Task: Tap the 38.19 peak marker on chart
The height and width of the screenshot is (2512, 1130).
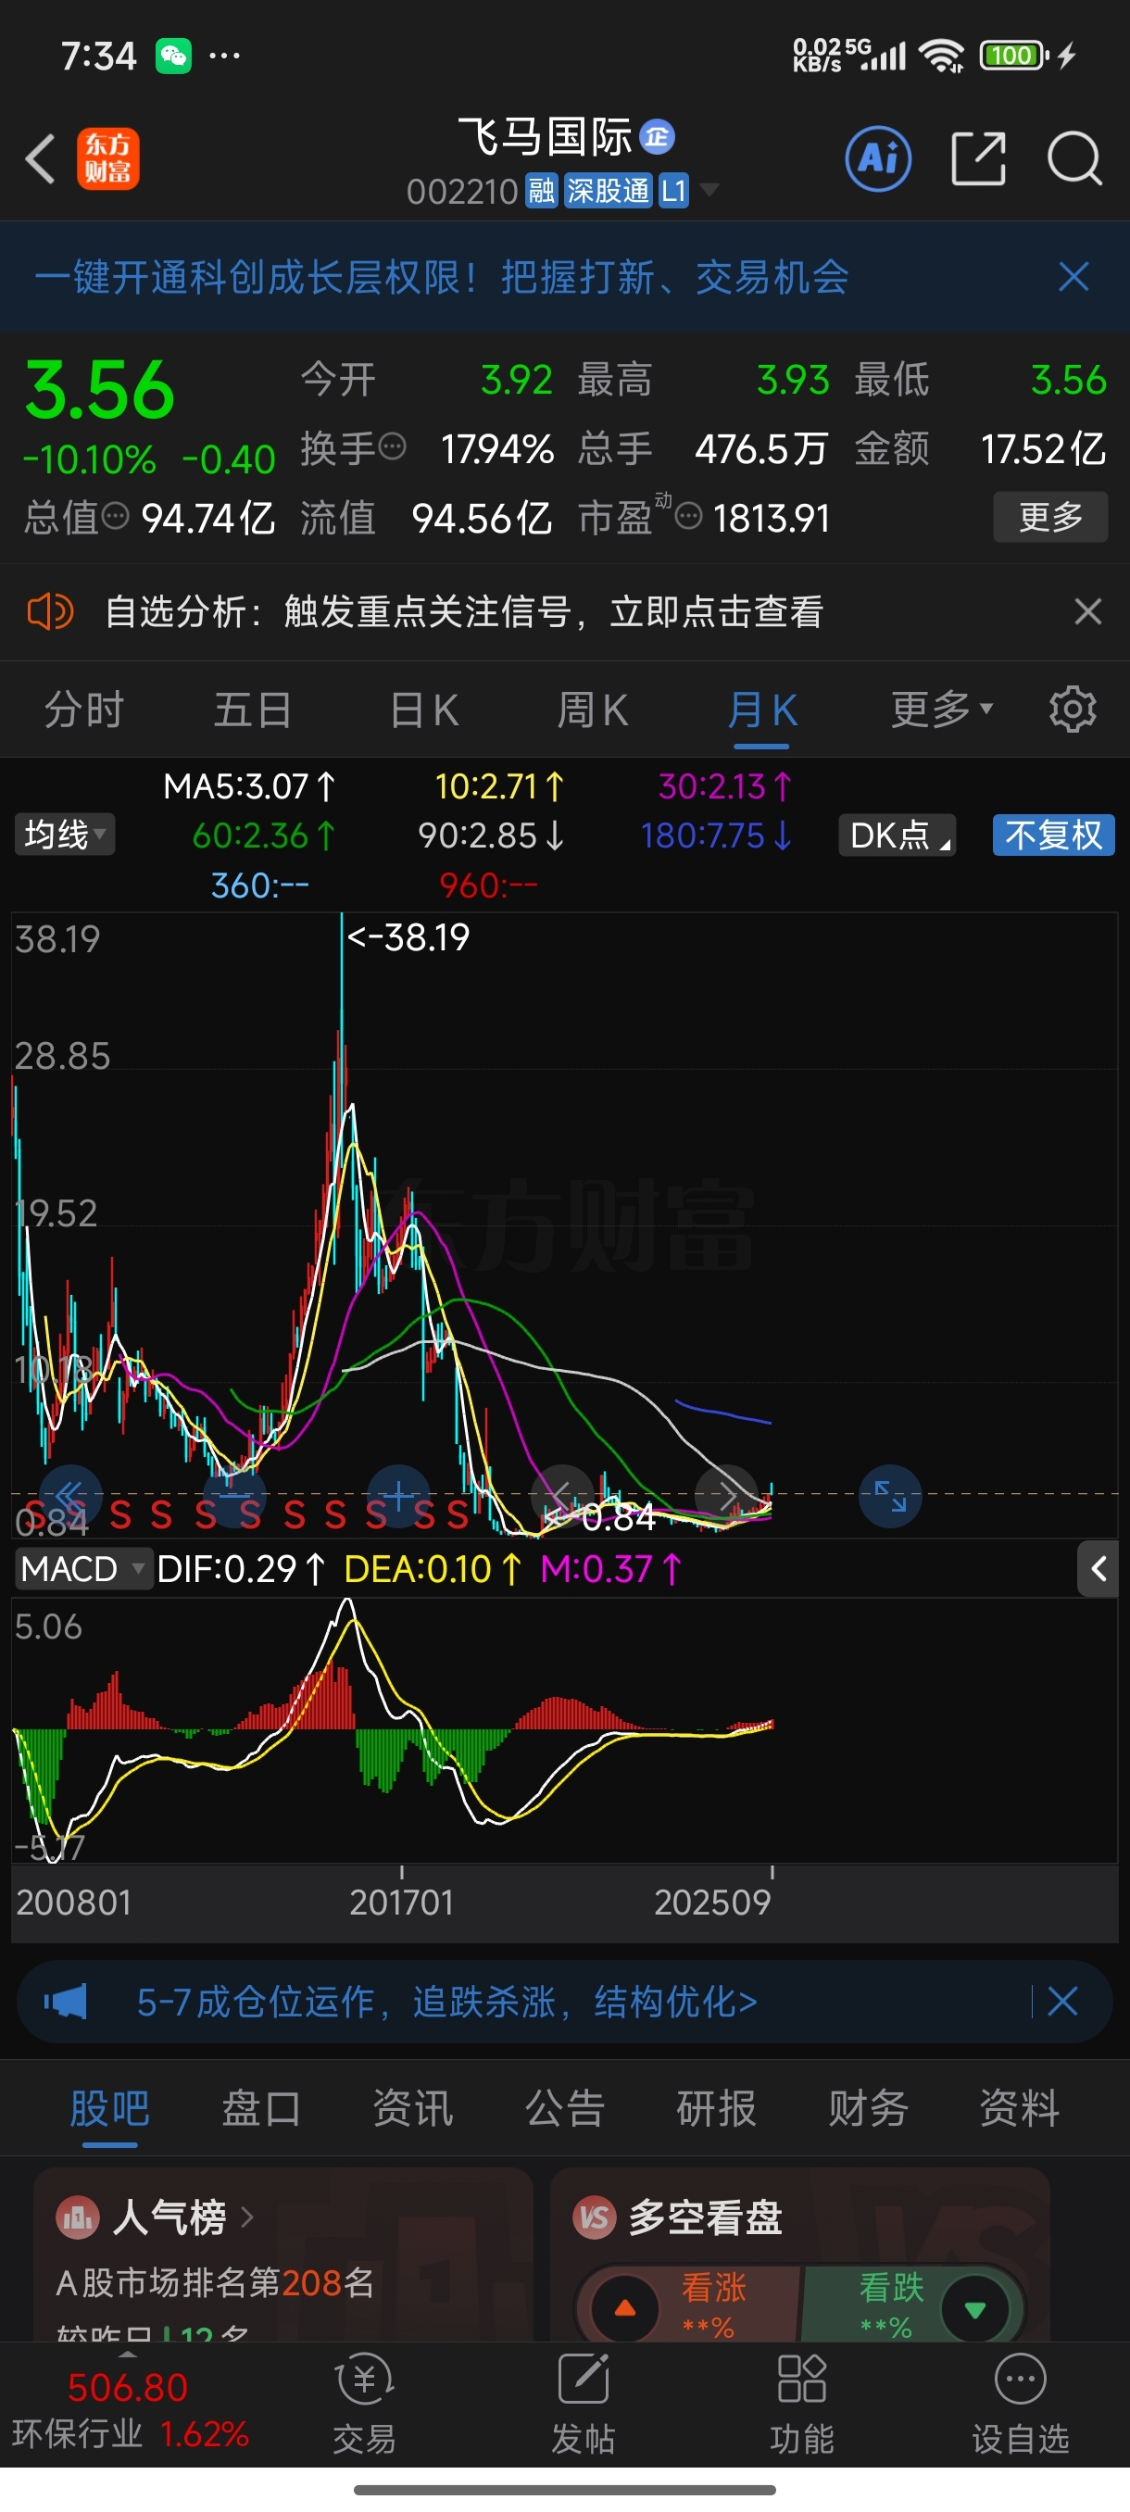Action: [x=408, y=937]
